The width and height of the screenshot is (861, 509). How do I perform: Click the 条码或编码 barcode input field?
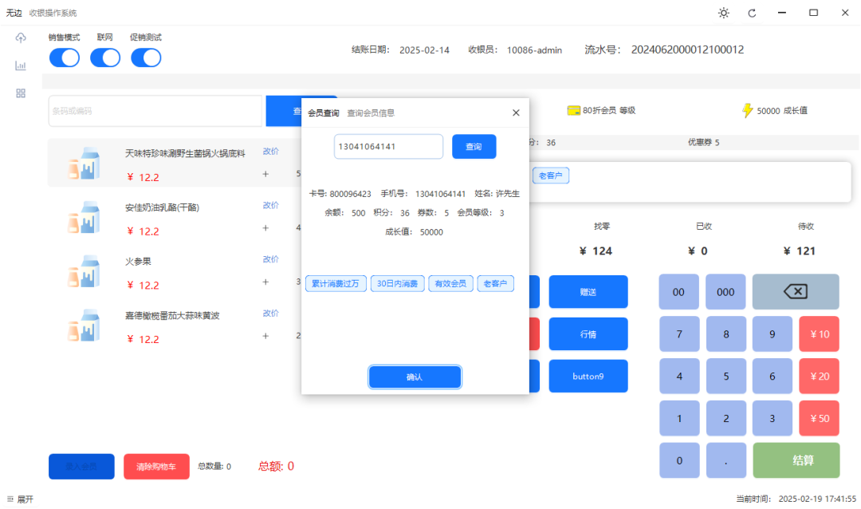[x=155, y=111]
